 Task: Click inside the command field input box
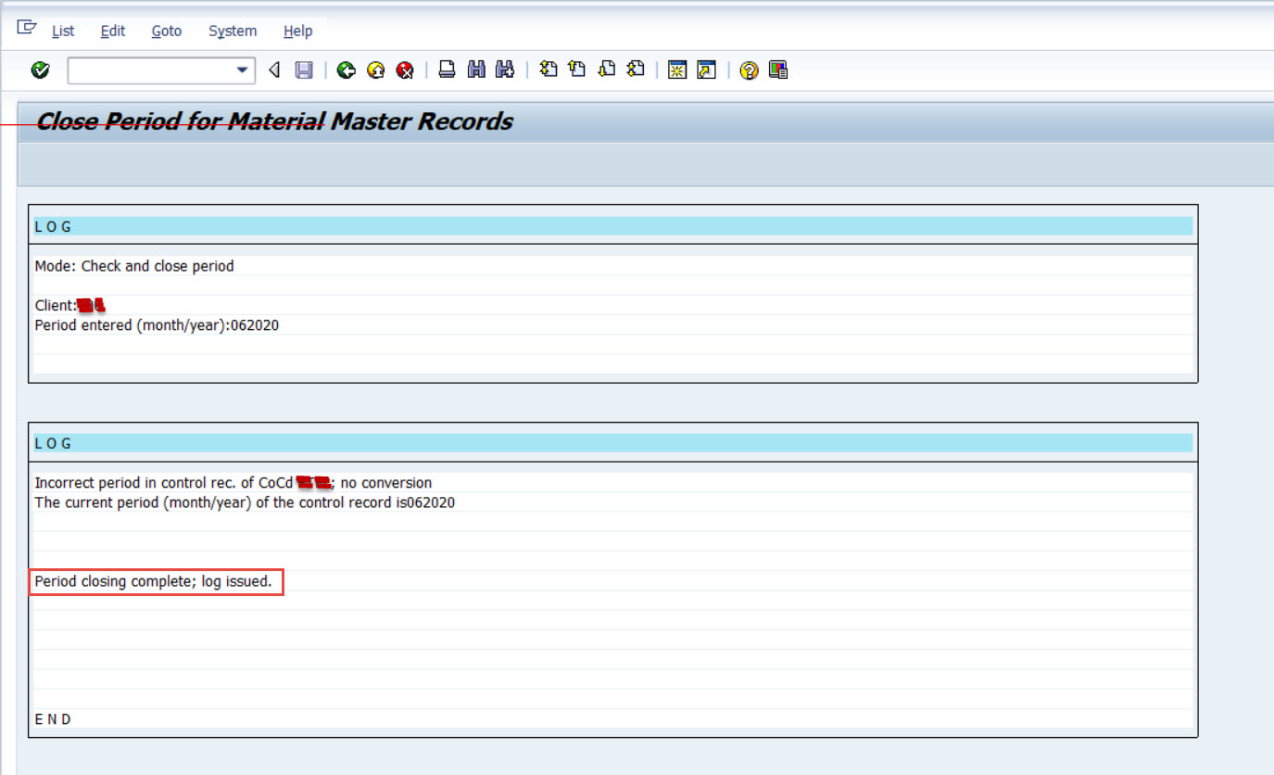(148, 70)
